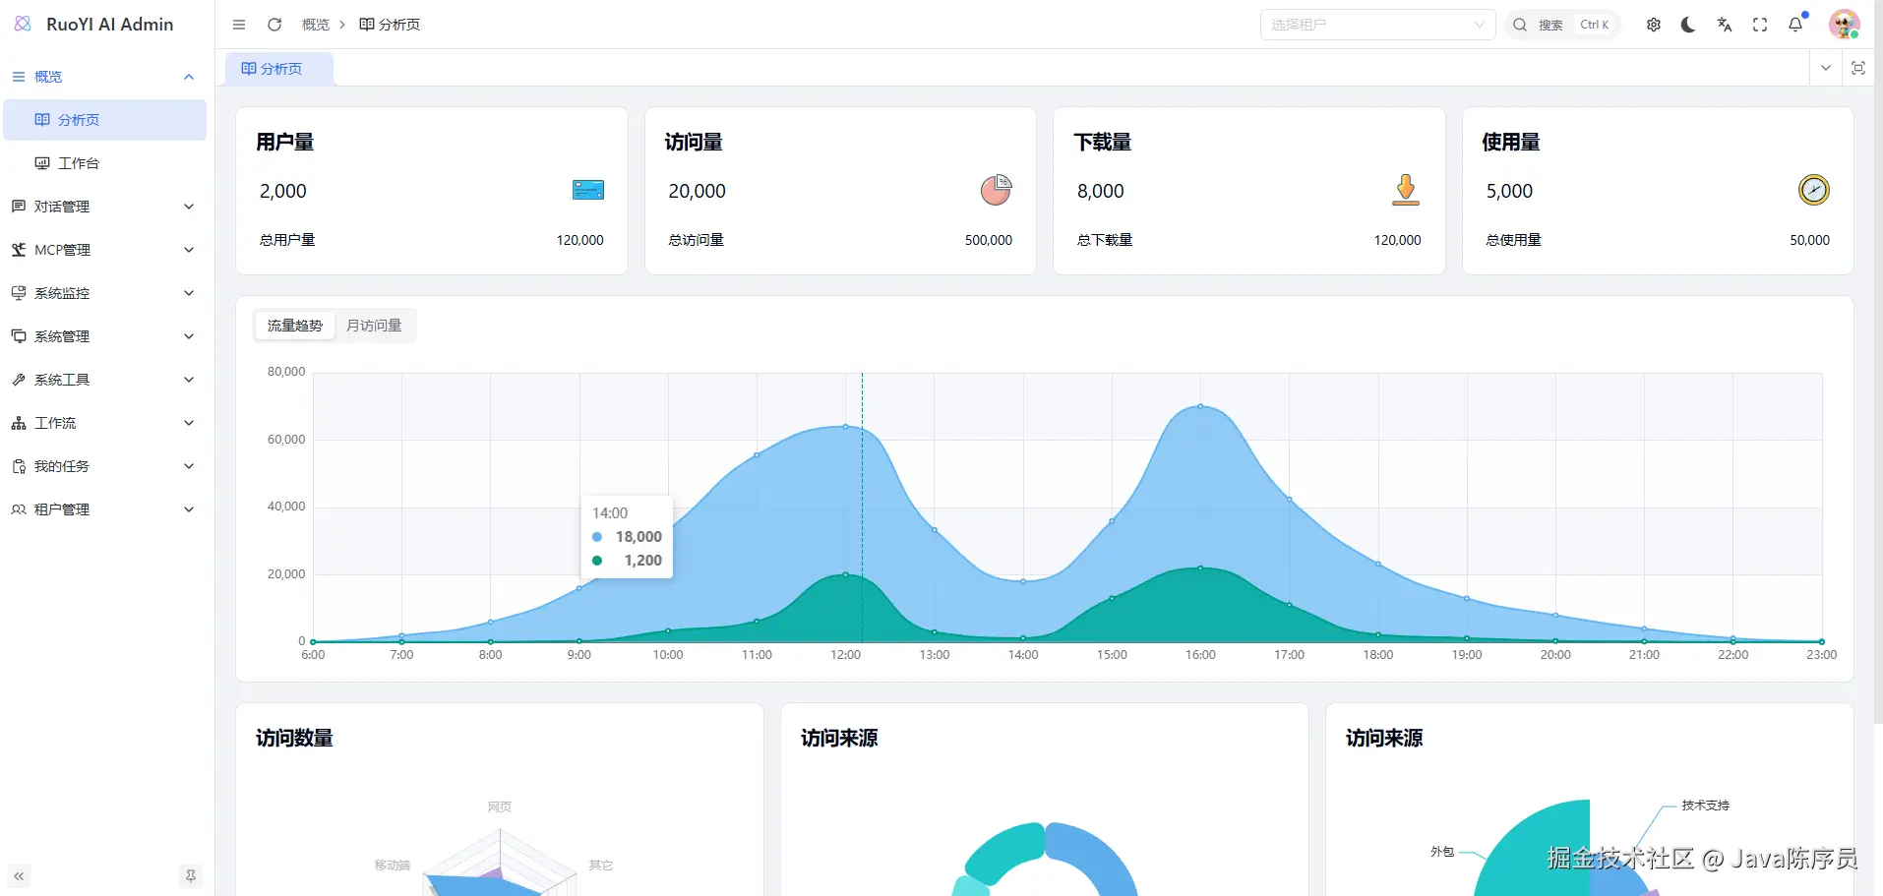Open notifications bell icon
Image resolution: width=1883 pixels, height=896 pixels.
(1795, 25)
